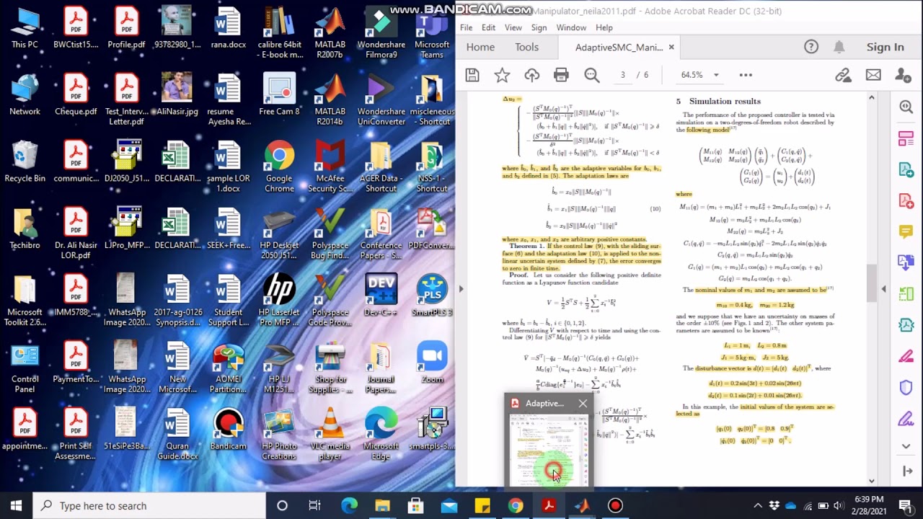Open the View menu in Acrobat
This screenshot has height=519, width=923.
point(513,27)
